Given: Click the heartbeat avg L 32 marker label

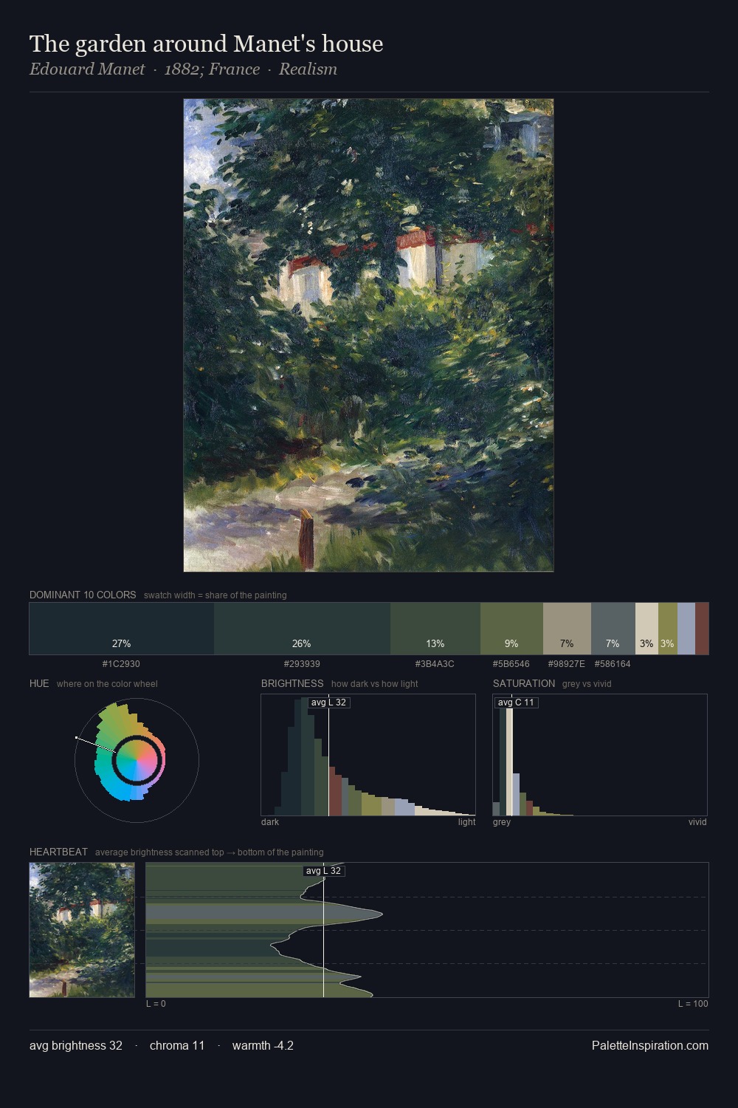Looking at the screenshot, I should (323, 871).
